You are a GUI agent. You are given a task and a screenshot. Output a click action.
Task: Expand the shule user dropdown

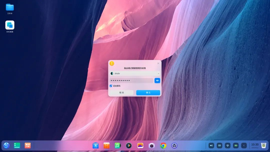click(135, 73)
